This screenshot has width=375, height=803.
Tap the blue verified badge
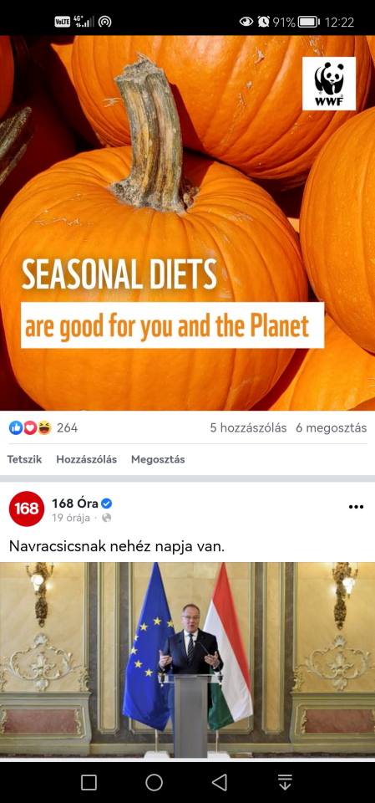coord(106,504)
